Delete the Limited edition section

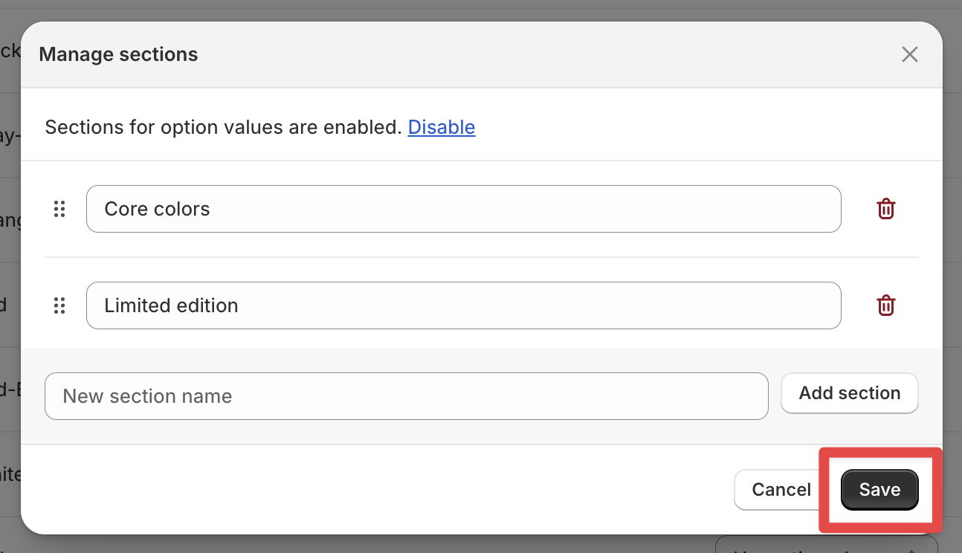pos(885,305)
